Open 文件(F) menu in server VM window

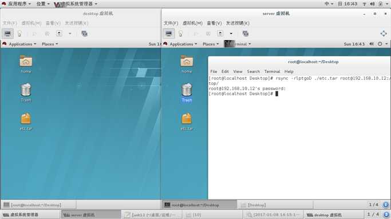[171, 23]
